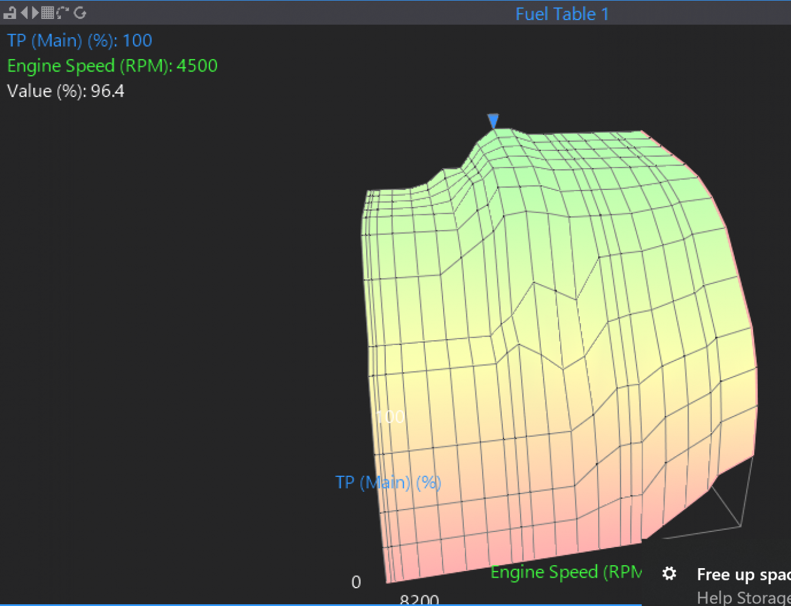Click the Value (%): 96.4 readout

(x=65, y=91)
